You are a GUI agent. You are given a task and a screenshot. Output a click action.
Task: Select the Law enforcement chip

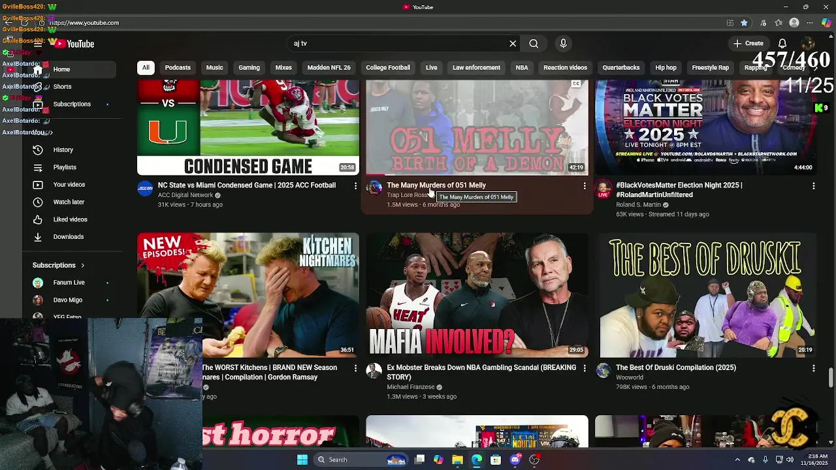[x=476, y=68]
